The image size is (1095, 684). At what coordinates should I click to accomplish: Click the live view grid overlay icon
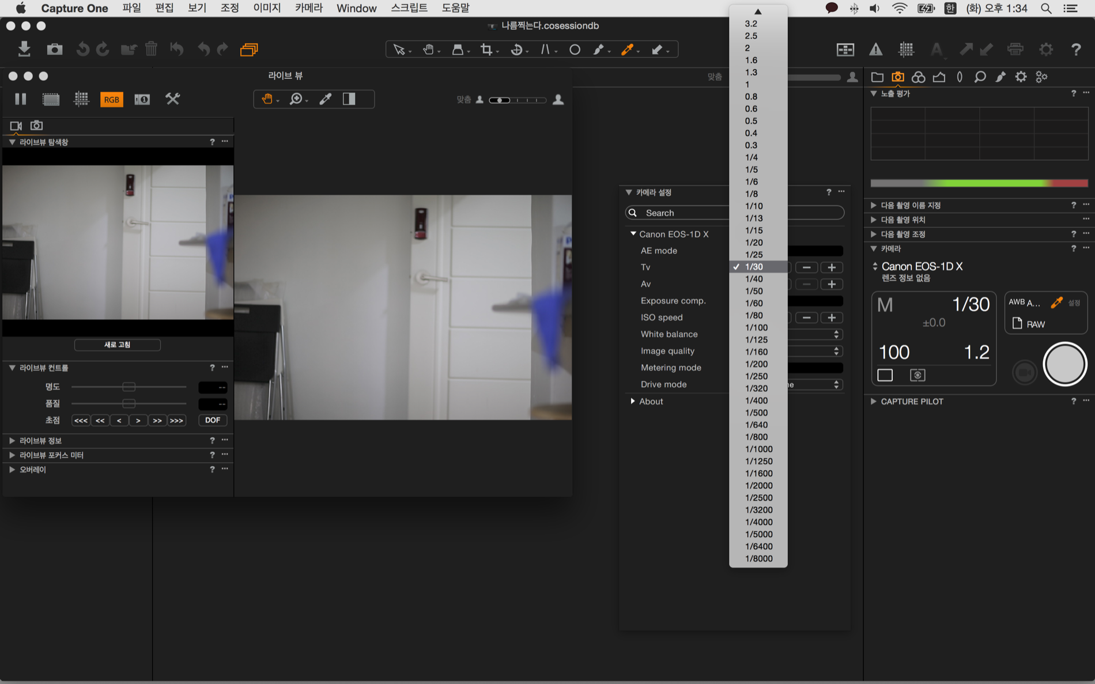(x=81, y=99)
